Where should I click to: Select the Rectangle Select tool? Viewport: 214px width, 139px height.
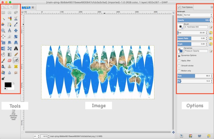[3, 13]
